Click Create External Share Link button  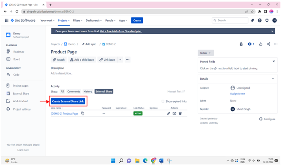[x=68, y=101]
